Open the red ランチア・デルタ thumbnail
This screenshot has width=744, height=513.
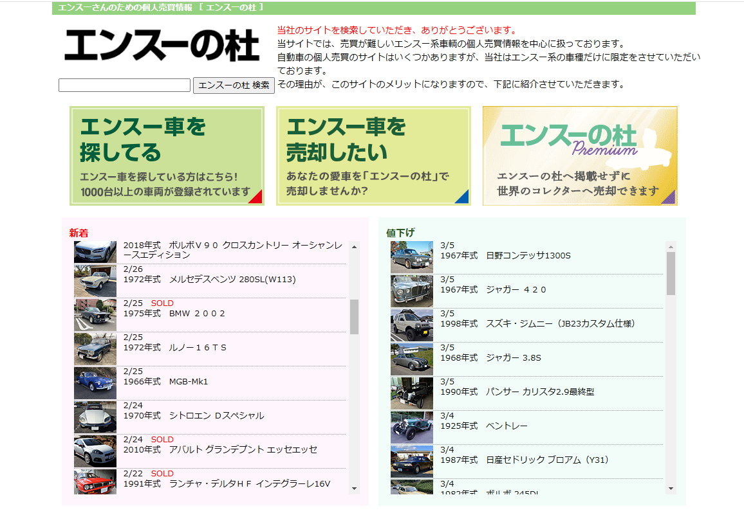pyautogui.click(x=95, y=482)
